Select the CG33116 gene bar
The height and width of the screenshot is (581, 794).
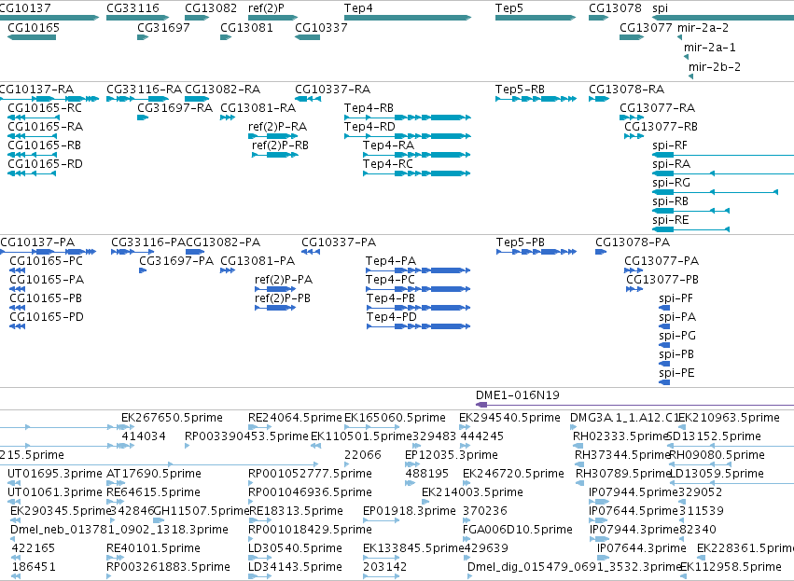pos(137,18)
